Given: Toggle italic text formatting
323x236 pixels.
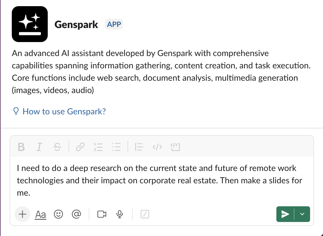Looking at the screenshot, I should point(39,147).
